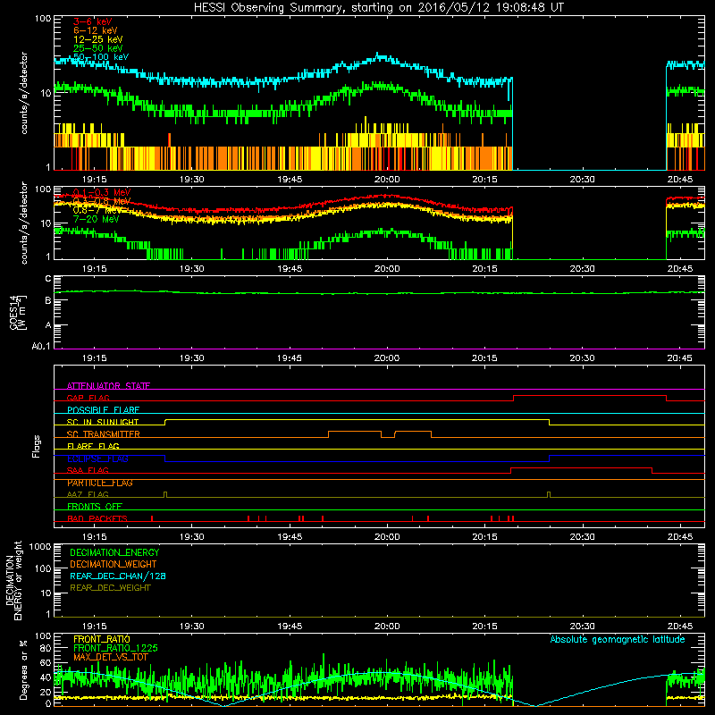Select the GAP_FLAG label

(x=88, y=398)
